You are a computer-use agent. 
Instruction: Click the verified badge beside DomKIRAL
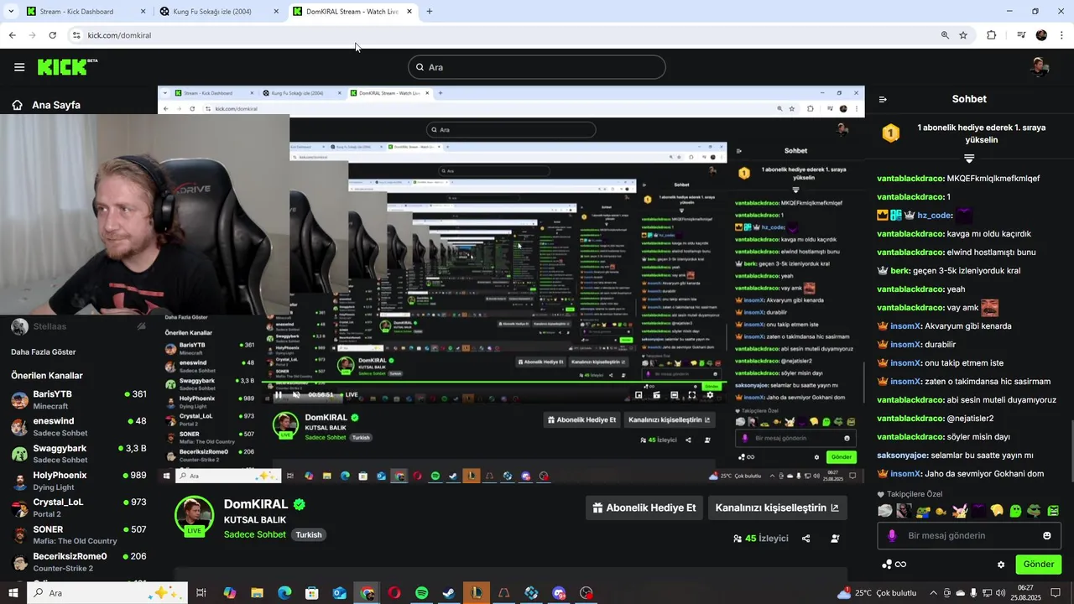(299, 504)
